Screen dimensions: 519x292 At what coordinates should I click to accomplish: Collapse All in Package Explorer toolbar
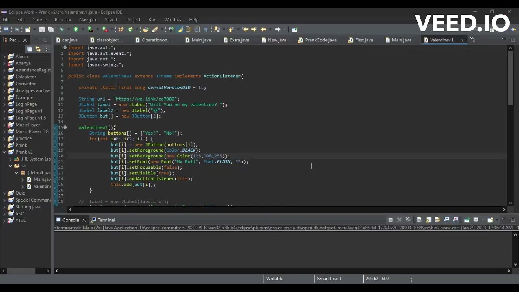tap(29, 49)
